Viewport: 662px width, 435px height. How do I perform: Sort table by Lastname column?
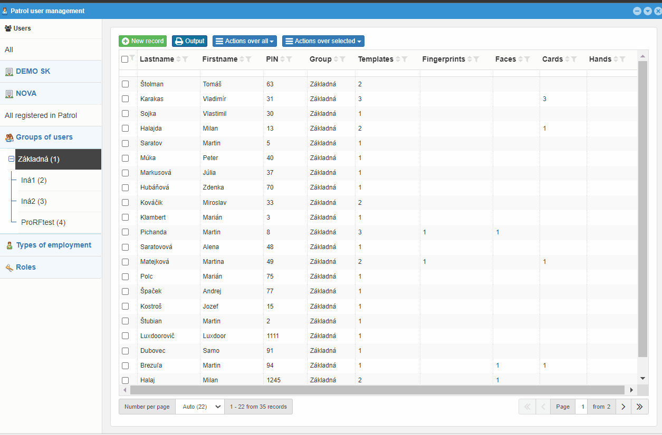pos(178,60)
